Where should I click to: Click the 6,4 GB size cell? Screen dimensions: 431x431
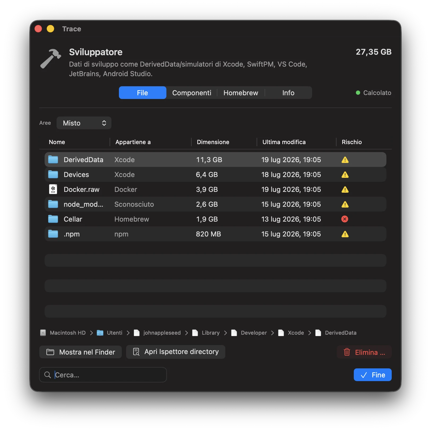(x=207, y=175)
